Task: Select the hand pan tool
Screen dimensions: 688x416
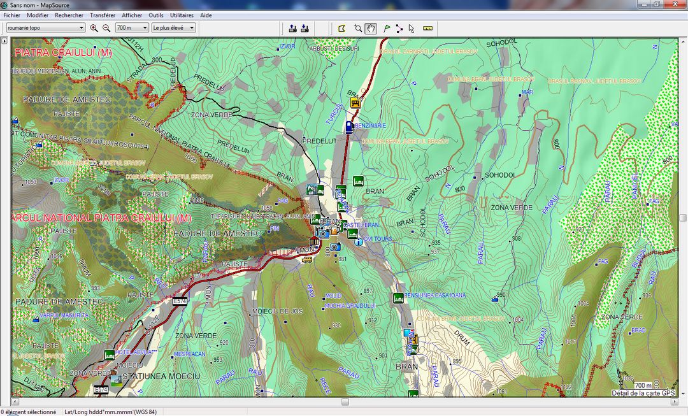Action: (371, 29)
